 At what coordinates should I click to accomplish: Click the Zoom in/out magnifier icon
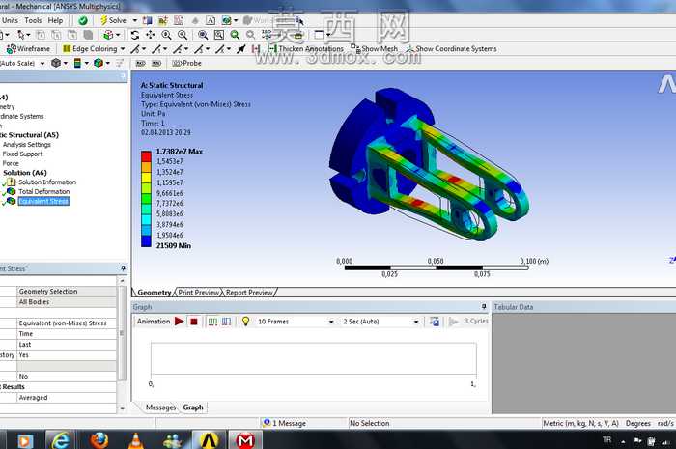click(166, 35)
